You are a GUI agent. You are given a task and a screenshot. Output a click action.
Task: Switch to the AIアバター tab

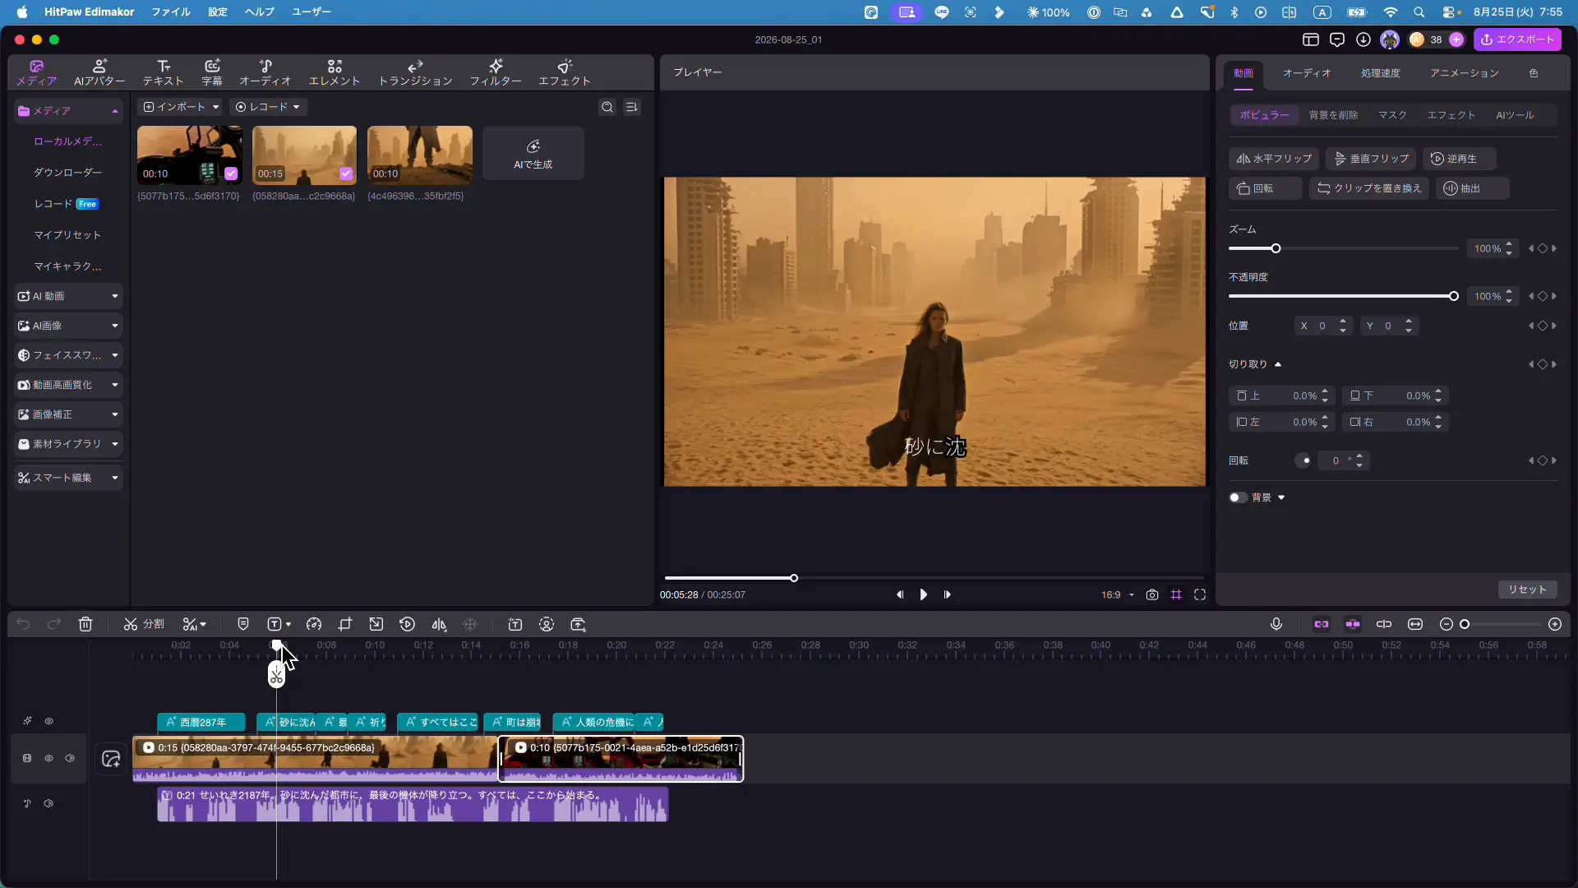(x=99, y=72)
